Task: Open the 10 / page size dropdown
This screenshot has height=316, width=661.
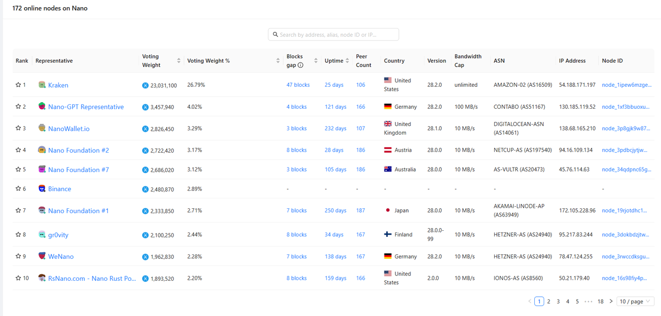Action: coord(636,301)
